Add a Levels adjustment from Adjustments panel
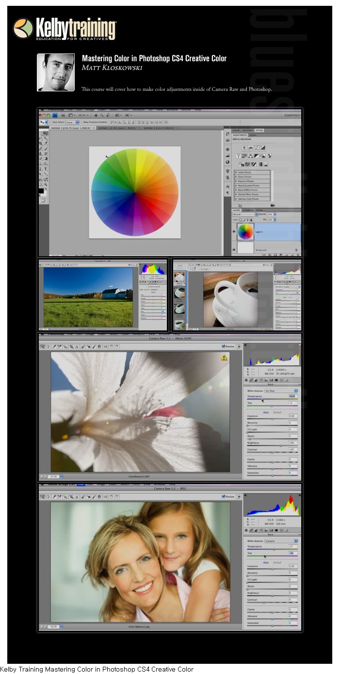This screenshot has height=674, width=341. coord(251,148)
